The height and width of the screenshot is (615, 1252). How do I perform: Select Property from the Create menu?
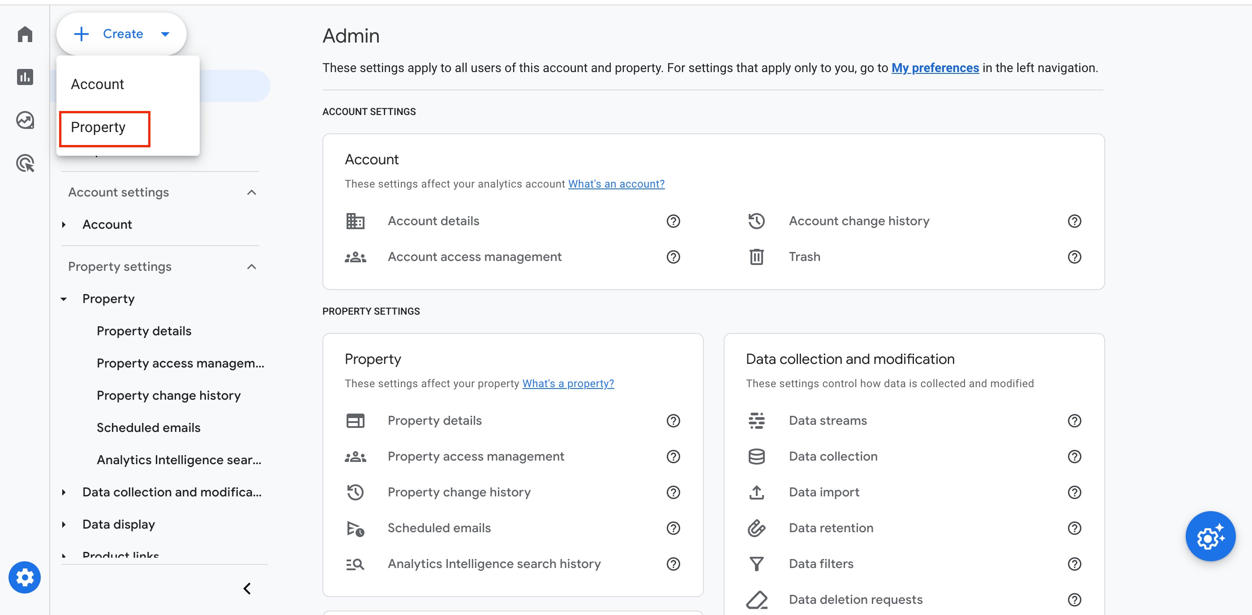coord(98,127)
